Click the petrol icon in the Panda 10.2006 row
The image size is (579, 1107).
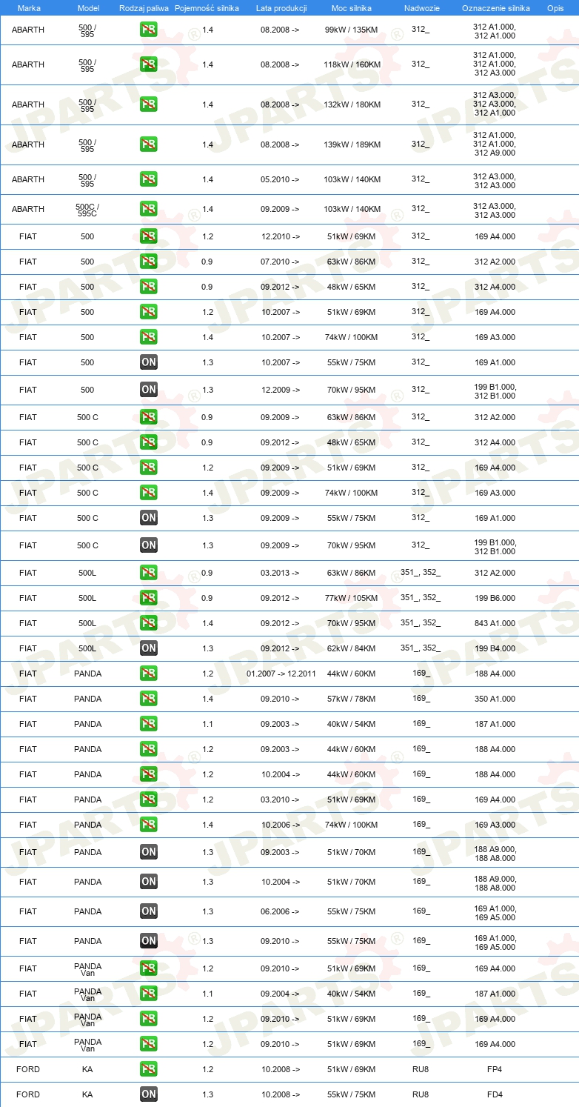(x=149, y=825)
